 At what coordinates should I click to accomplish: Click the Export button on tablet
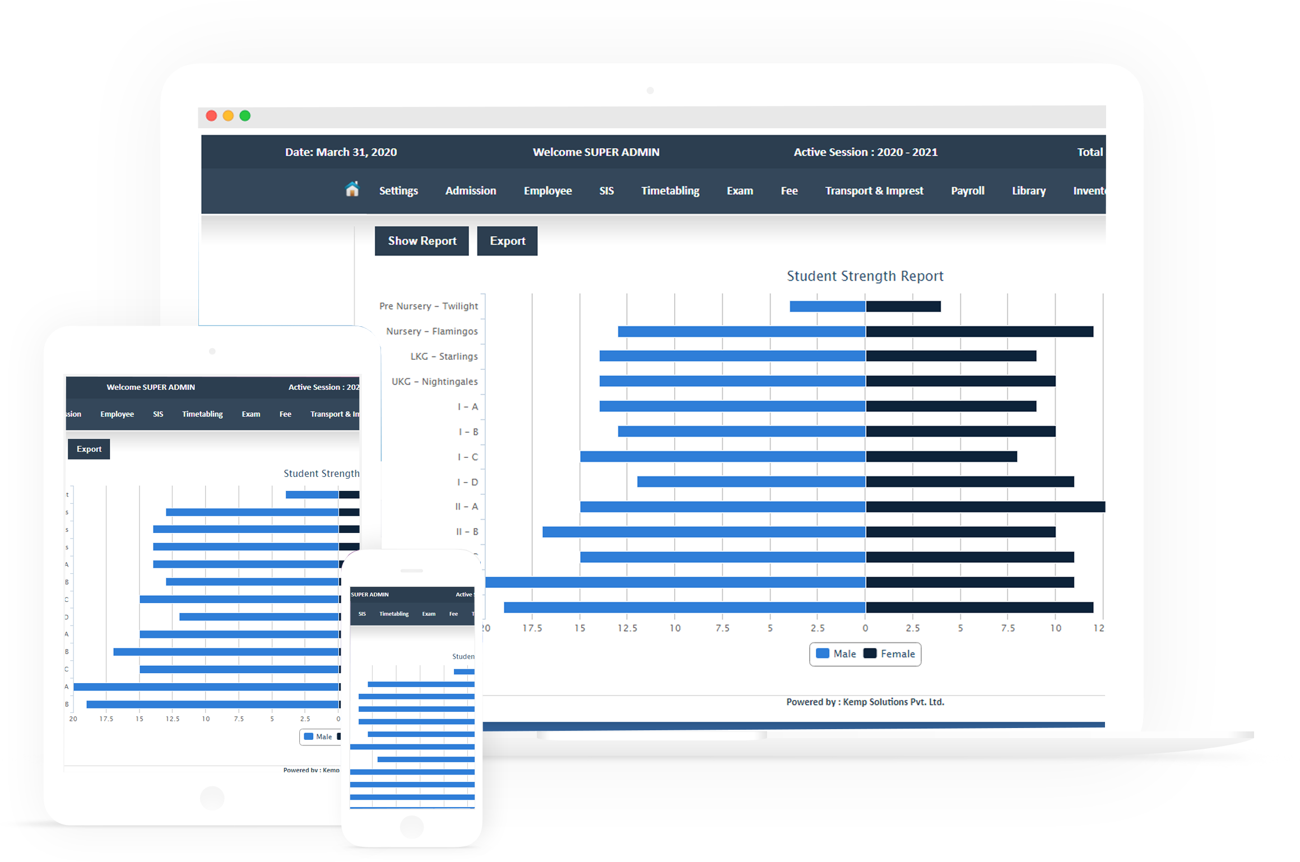(89, 449)
